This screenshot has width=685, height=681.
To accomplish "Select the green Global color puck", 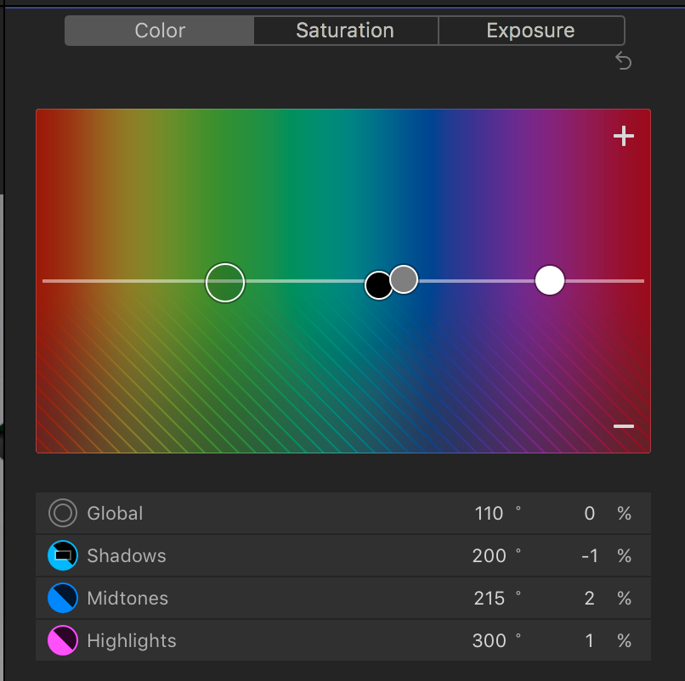I will (x=225, y=282).
